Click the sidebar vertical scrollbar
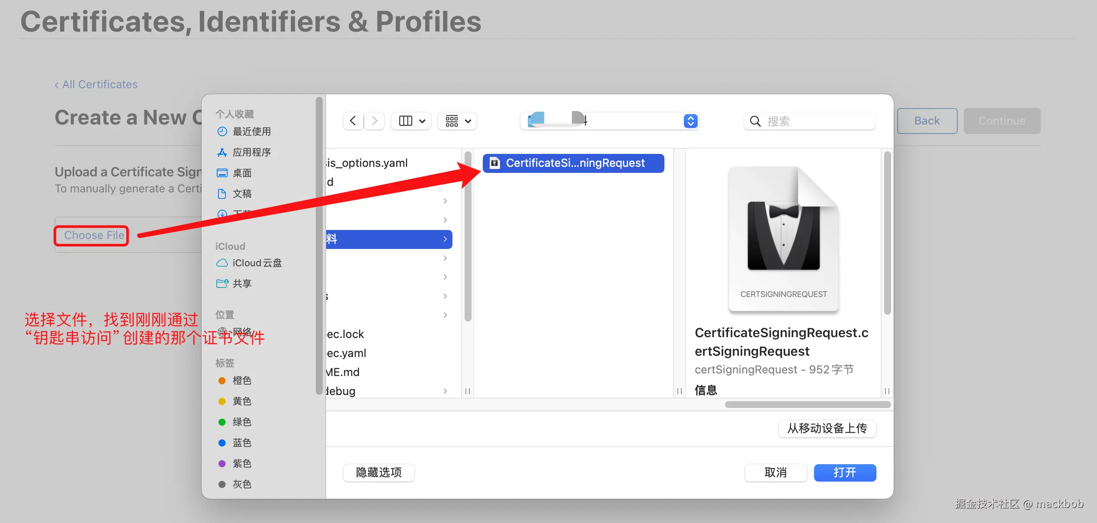 tap(319, 246)
